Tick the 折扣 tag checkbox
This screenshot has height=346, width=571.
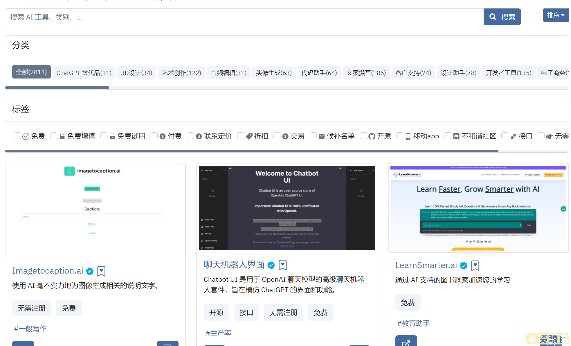point(241,136)
